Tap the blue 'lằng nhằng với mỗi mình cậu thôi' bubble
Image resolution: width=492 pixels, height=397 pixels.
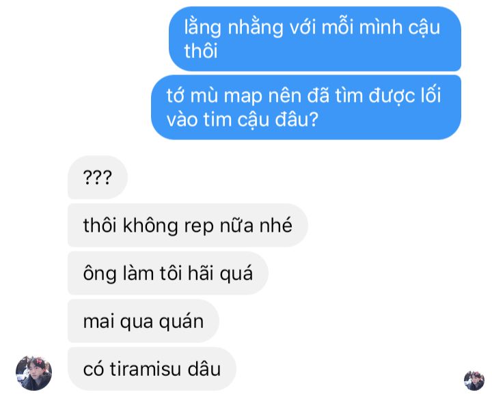click(315, 39)
